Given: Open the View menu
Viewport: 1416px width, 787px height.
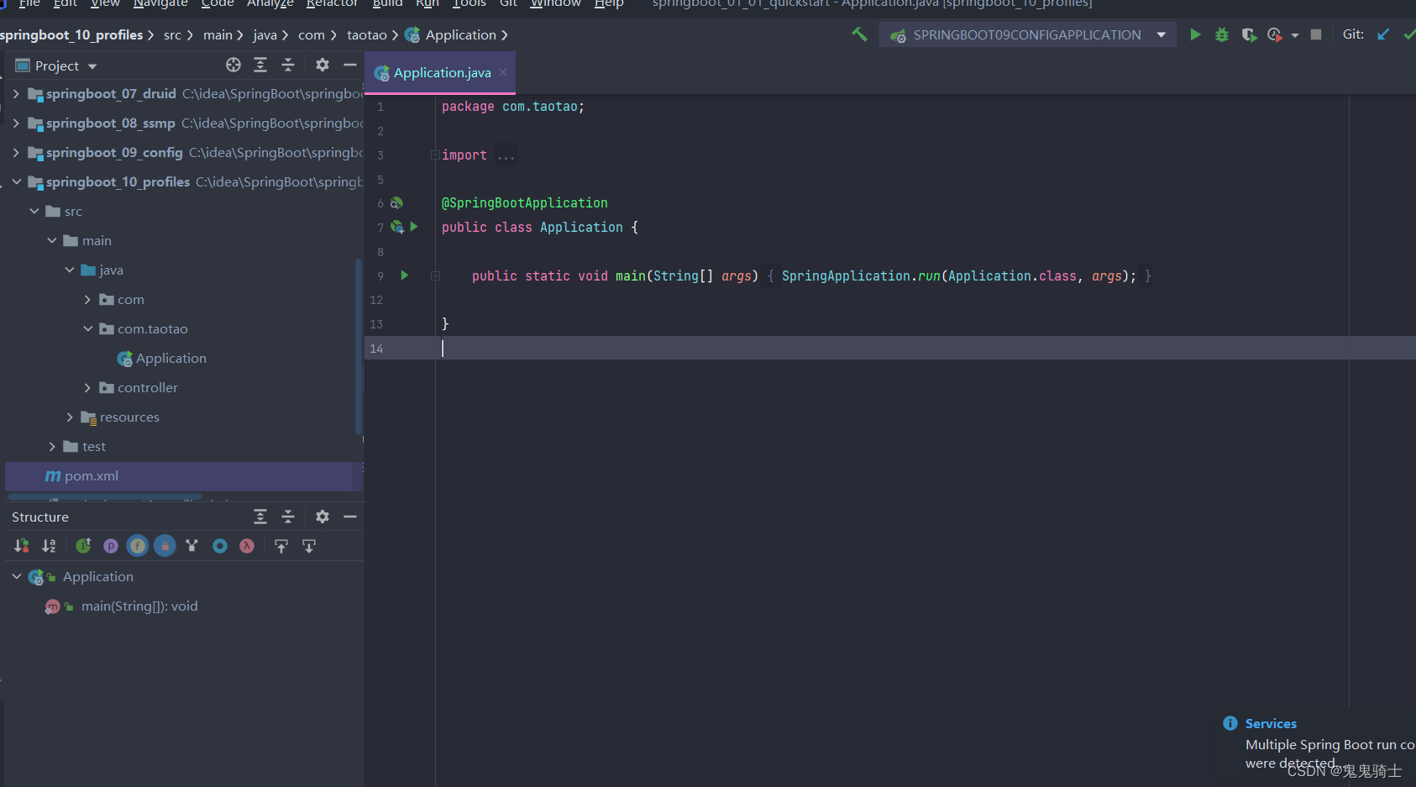Looking at the screenshot, I should tap(105, 3).
